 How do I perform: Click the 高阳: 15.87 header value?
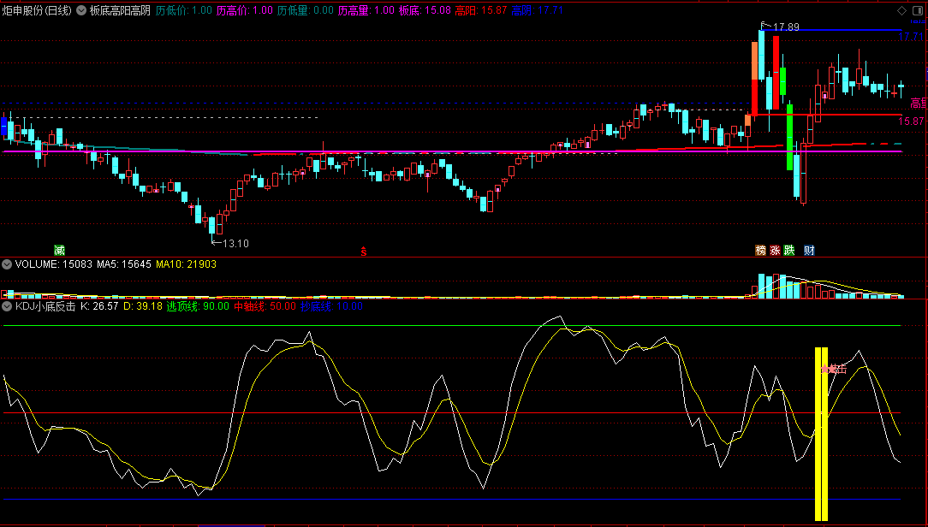(480, 10)
